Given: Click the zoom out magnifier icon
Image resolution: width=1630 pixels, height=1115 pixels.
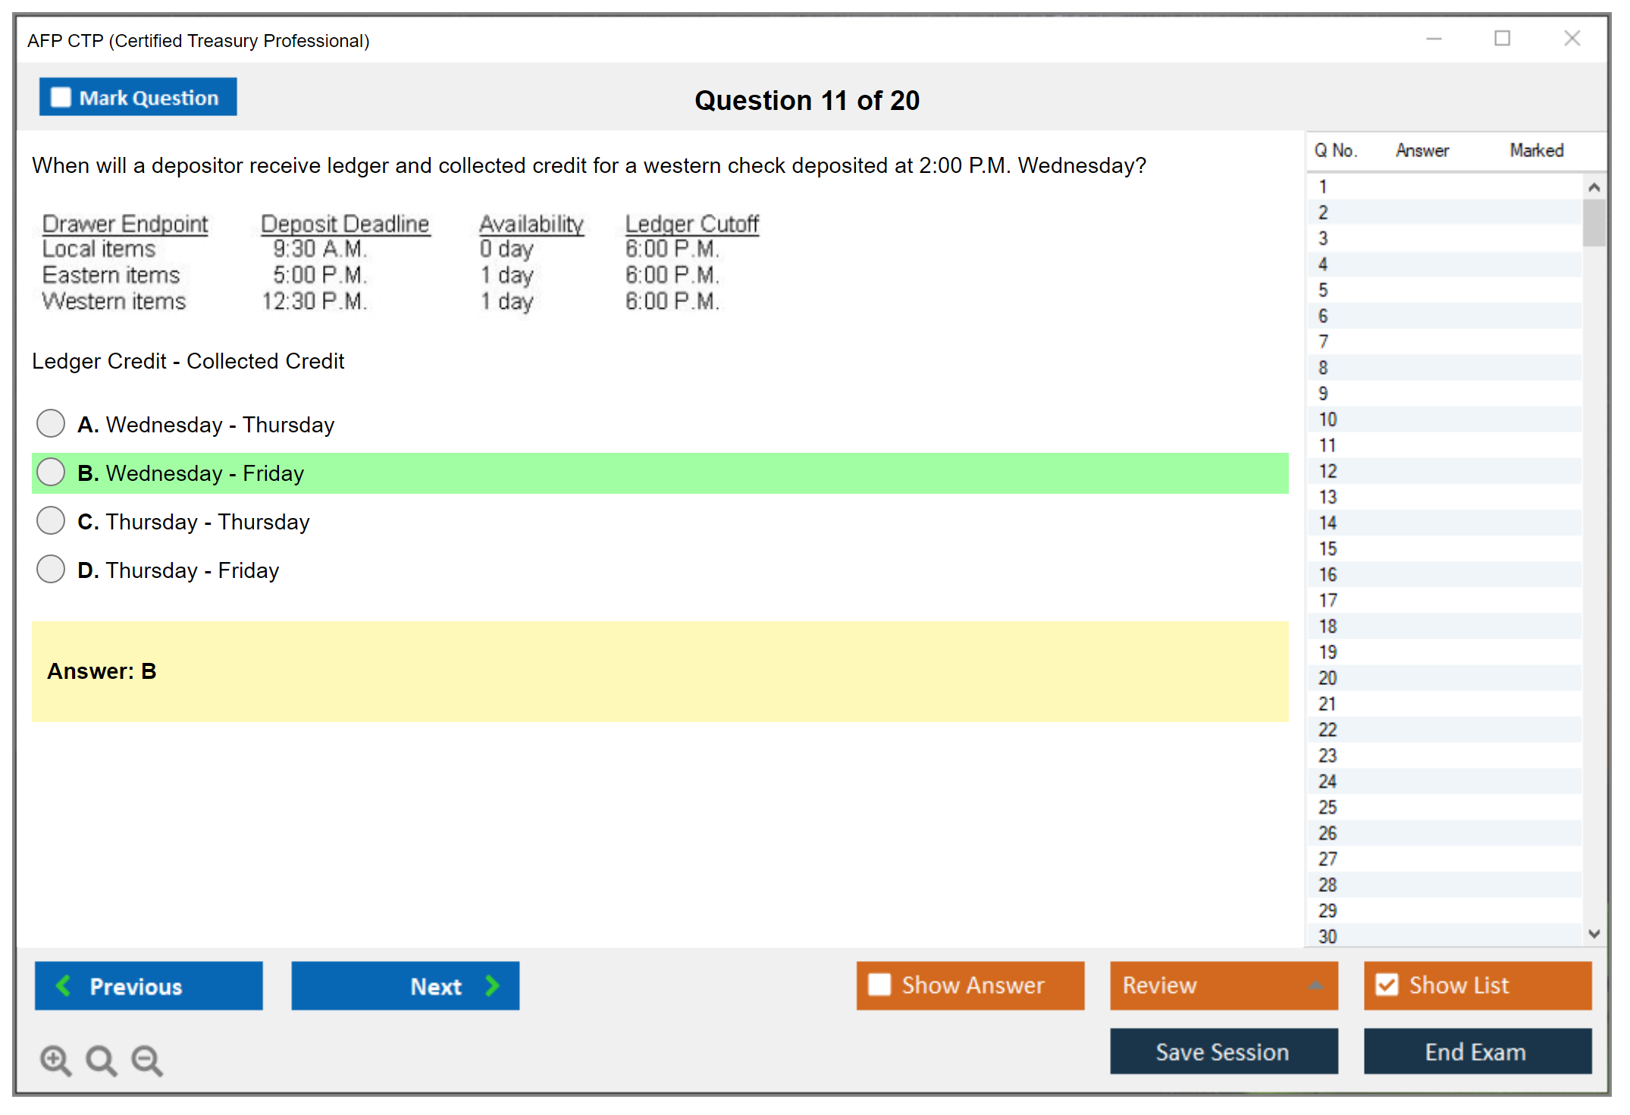Looking at the screenshot, I should click(x=146, y=1060).
